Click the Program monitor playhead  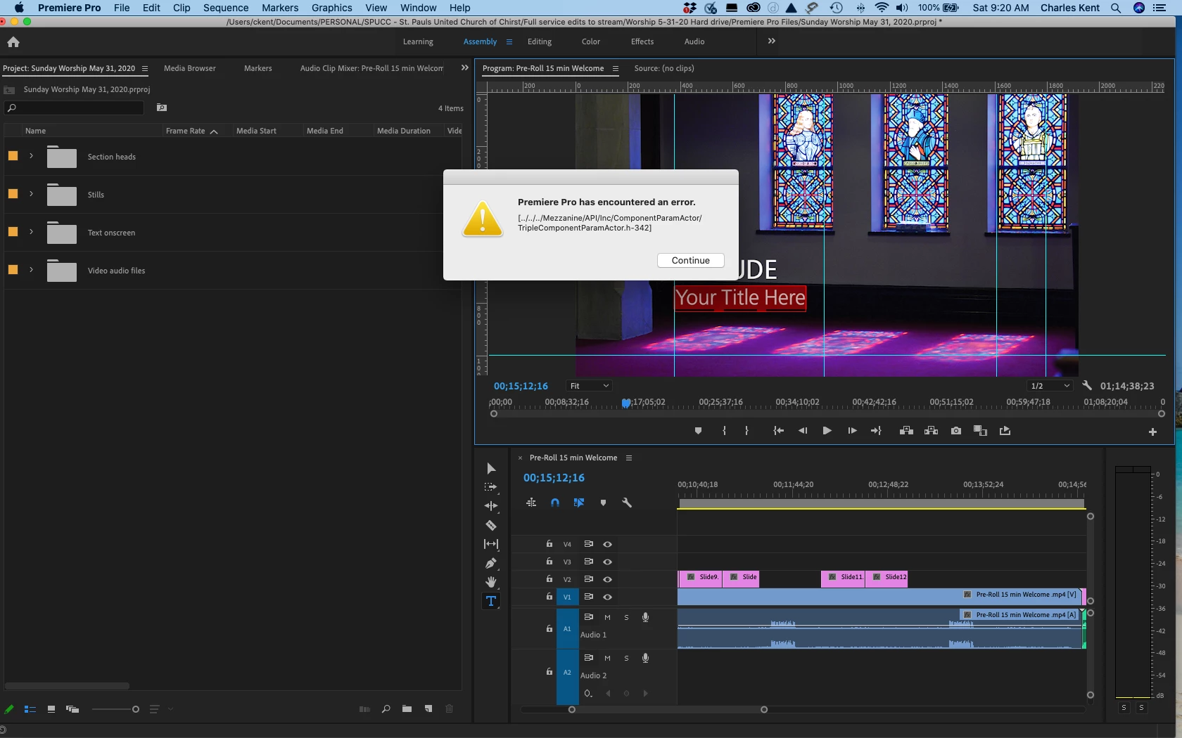[x=625, y=403]
